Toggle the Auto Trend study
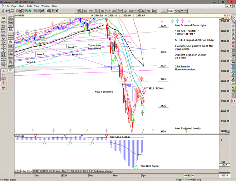Image resolution: width=236 pixels, height=181 pixels. (x=10, y=21)
